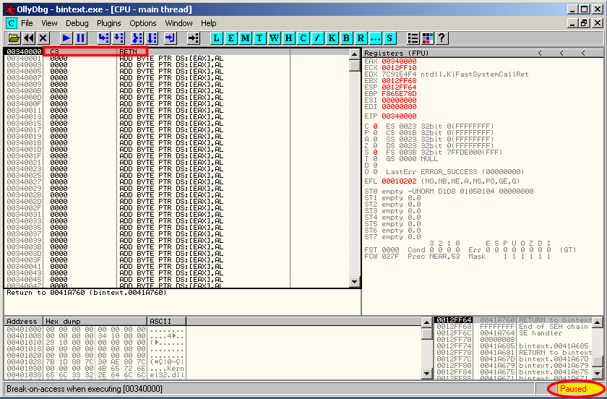This screenshot has width=607, height=399.
Task: Show Breakpoints window via B button
Action: [x=346, y=38]
